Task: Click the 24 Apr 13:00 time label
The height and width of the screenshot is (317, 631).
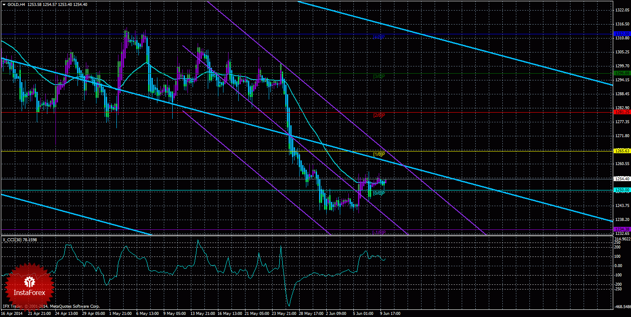Action: (x=67, y=314)
